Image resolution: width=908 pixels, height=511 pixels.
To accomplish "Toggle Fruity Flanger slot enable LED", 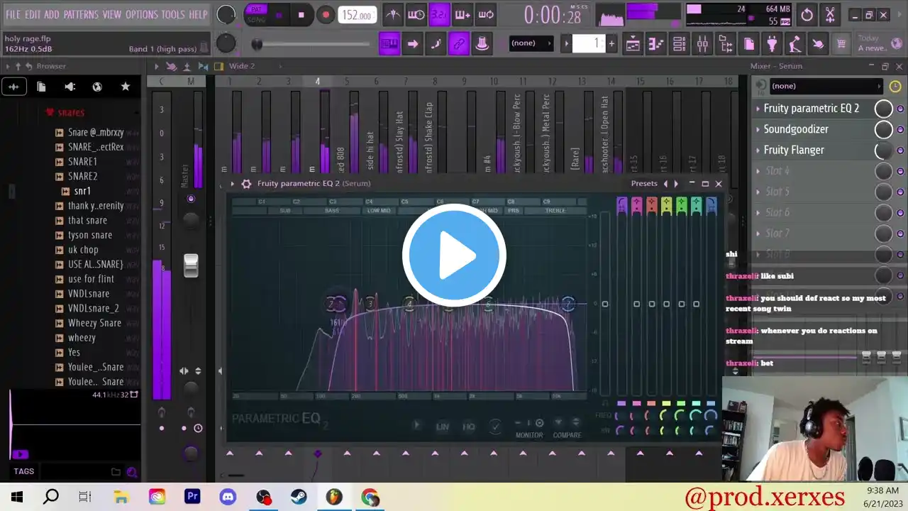I will tap(900, 150).
